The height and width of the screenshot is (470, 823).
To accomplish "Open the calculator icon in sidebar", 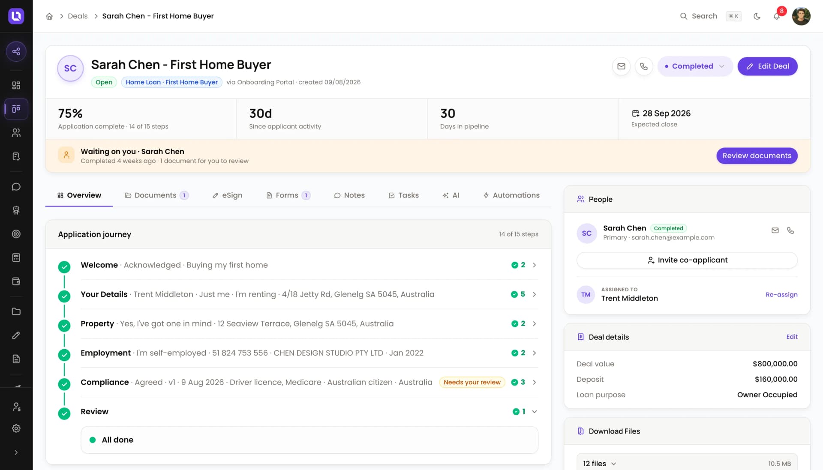I will coord(16,257).
